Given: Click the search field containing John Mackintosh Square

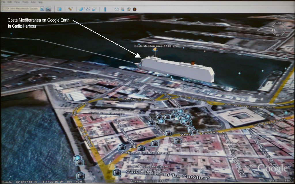Looking at the screenshot, I should (21, 9).
